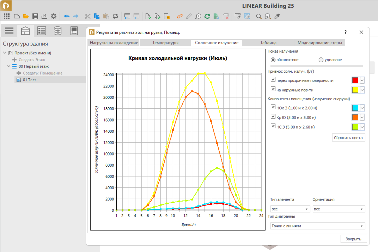Redo the last action
Image resolution: width=378 pixels, height=252 pixels.
76,16
